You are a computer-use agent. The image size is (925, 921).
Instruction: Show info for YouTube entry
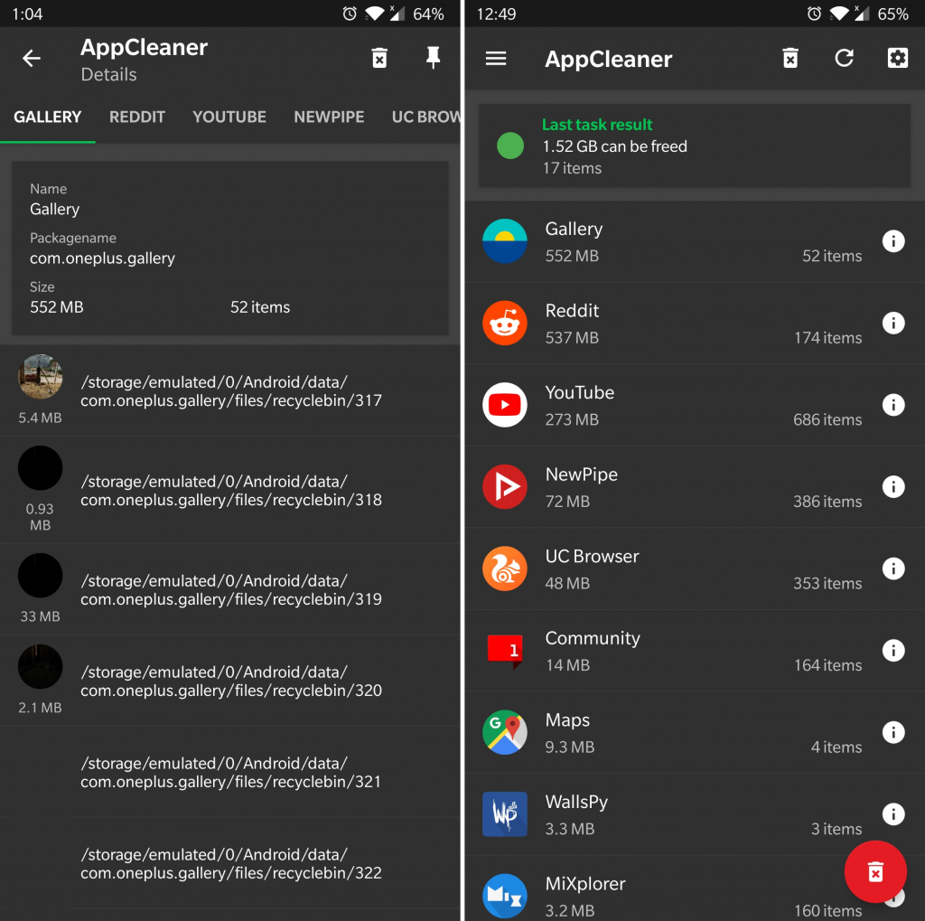(x=893, y=404)
